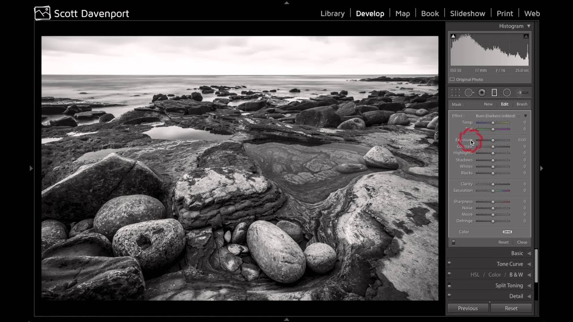Toggle the filter panel on/off switch
Image resolution: width=573 pixels, height=322 pixels.
(x=453, y=242)
